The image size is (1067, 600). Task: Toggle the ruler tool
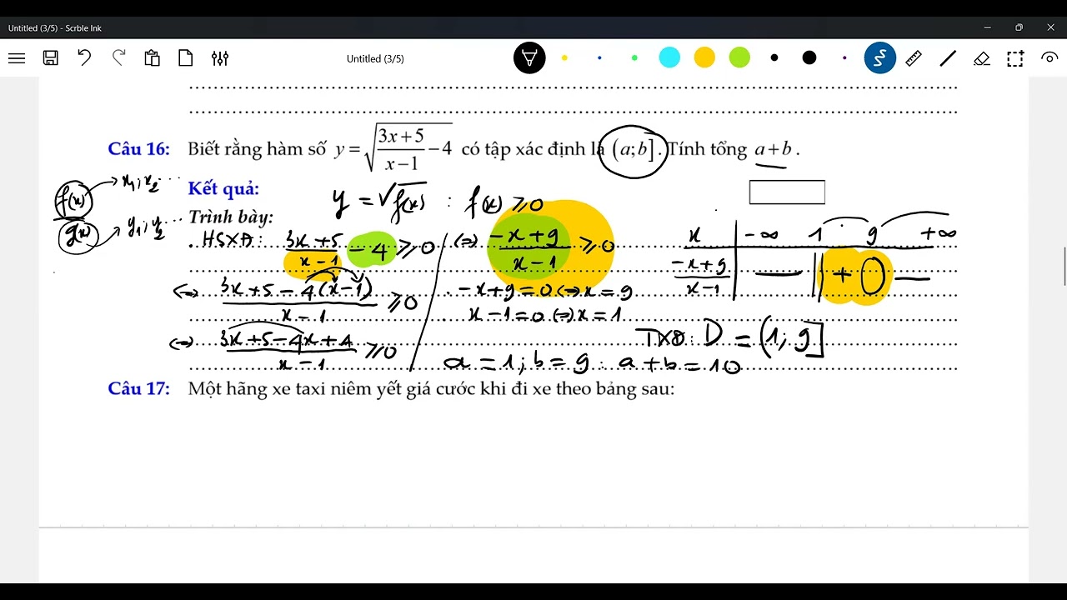(914, 58)
